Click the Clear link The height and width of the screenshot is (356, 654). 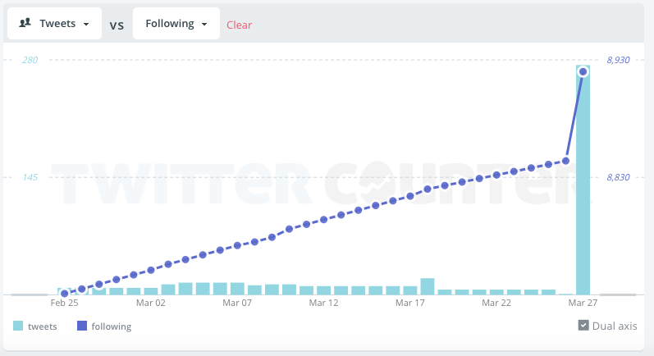[240, 25]
